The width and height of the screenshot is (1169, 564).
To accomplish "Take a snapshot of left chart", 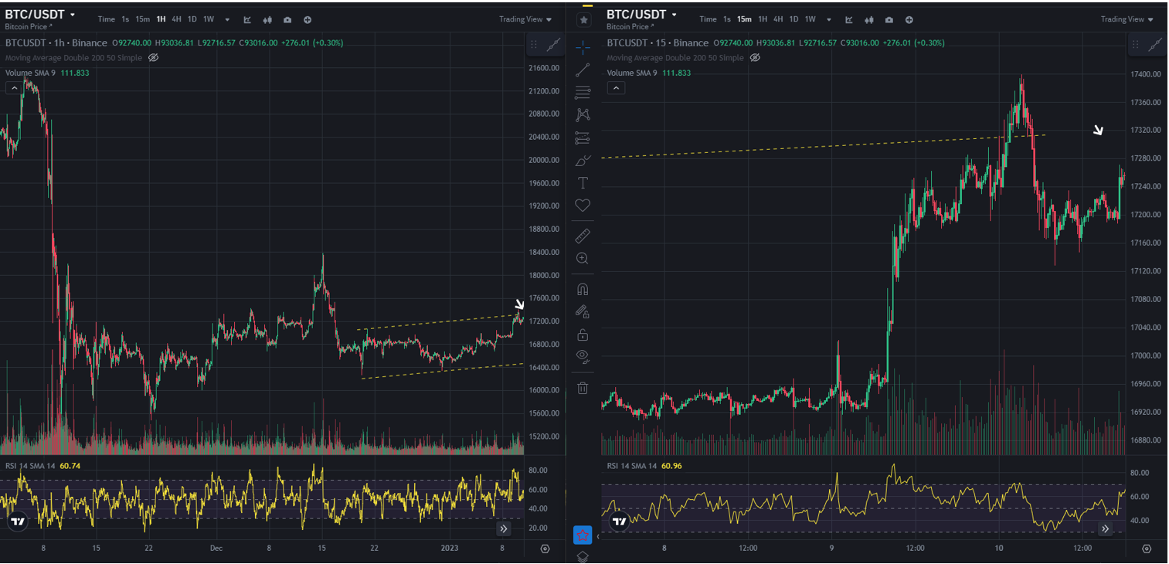I will coord(287,19).
